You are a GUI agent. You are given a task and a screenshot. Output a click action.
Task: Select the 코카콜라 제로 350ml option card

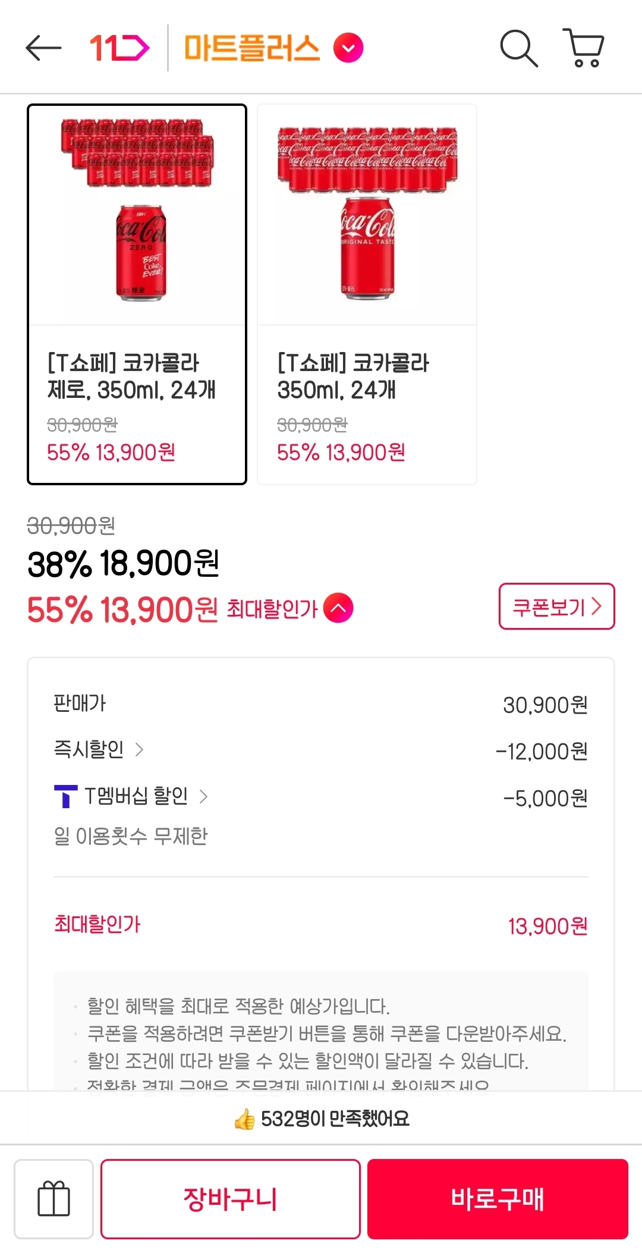pos(137,404)
